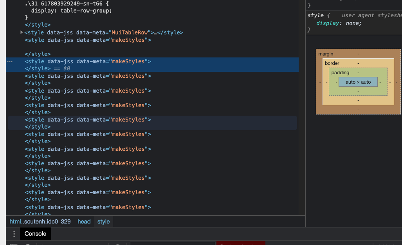
Task: Open the drawer options three-dot menu
Action: click(14, 233)
